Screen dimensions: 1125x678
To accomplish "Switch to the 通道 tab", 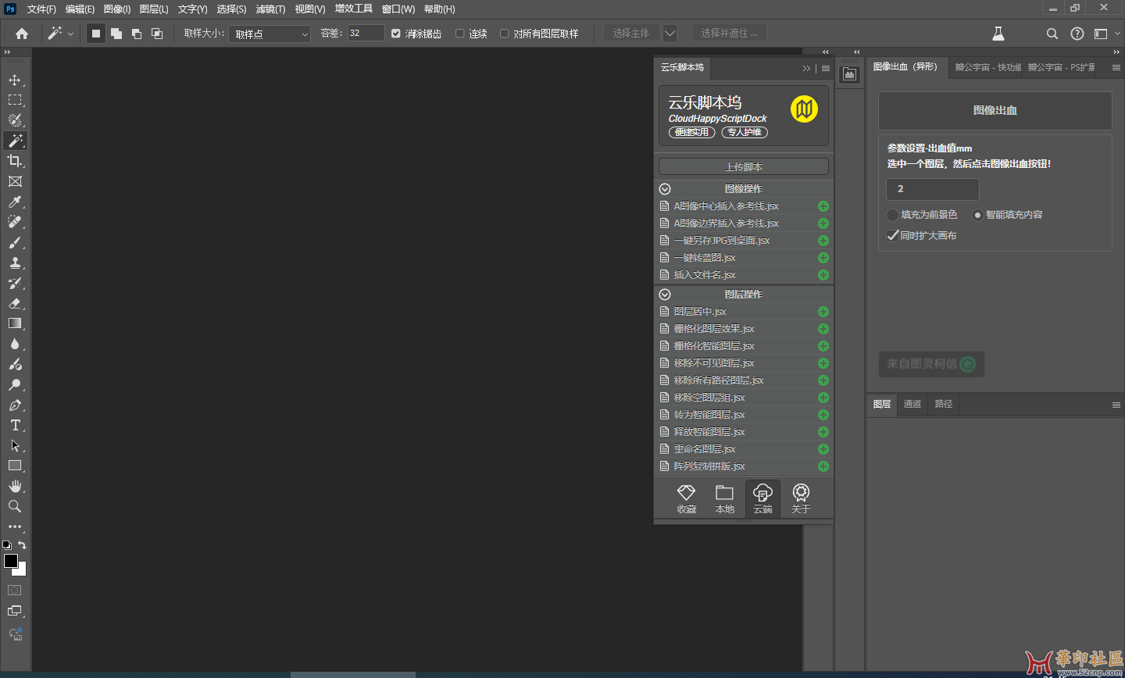I will click(912, 404).
